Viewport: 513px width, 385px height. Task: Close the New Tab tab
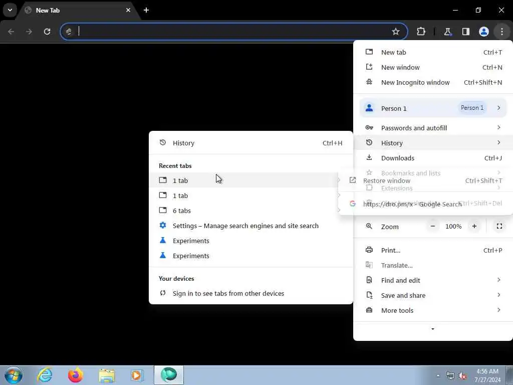pyautogui.click(x=128, y=10)
